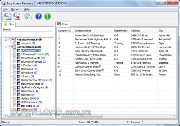Viewport: 180px width, 126px height.
Task: Click the address '603 W. 13th Street'
Action: pos(142,75)
